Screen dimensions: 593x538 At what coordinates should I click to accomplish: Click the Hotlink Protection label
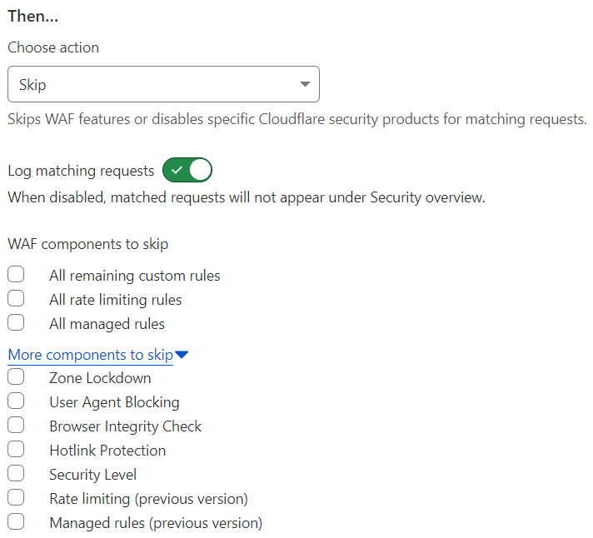click(x=107, y=451)
